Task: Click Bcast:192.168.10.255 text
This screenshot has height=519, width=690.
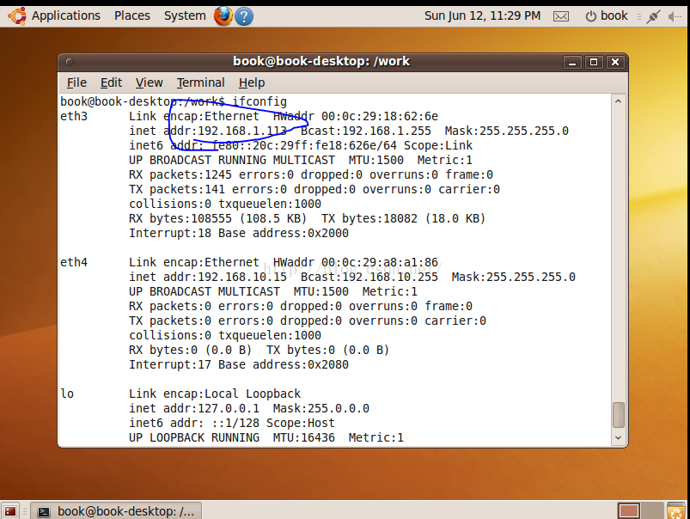Action: (x=369, y=277)
